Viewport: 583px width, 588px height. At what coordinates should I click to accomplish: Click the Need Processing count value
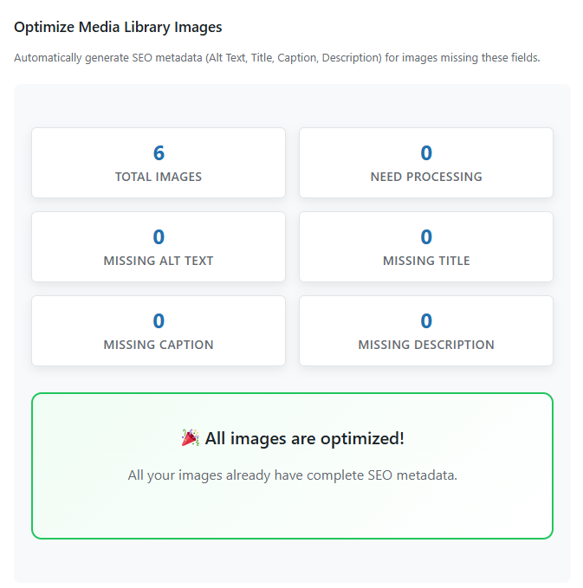click(x=426, y=153)
